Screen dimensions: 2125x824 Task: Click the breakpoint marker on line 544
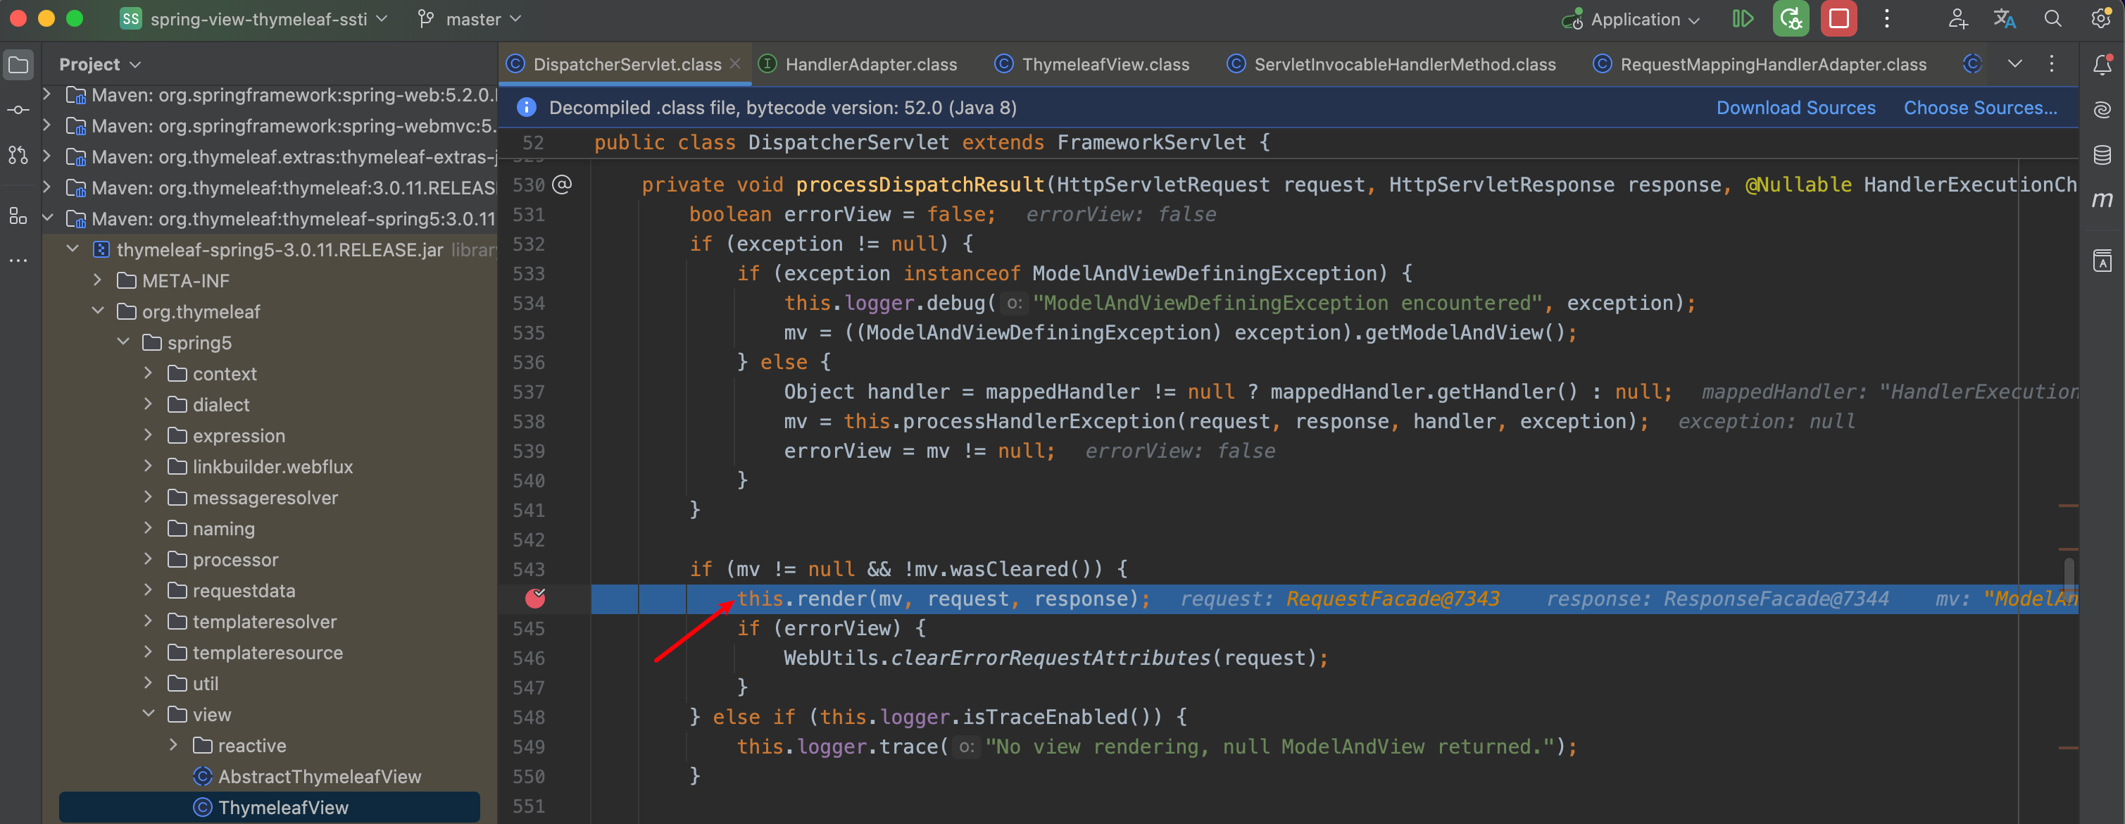[535, 598]
